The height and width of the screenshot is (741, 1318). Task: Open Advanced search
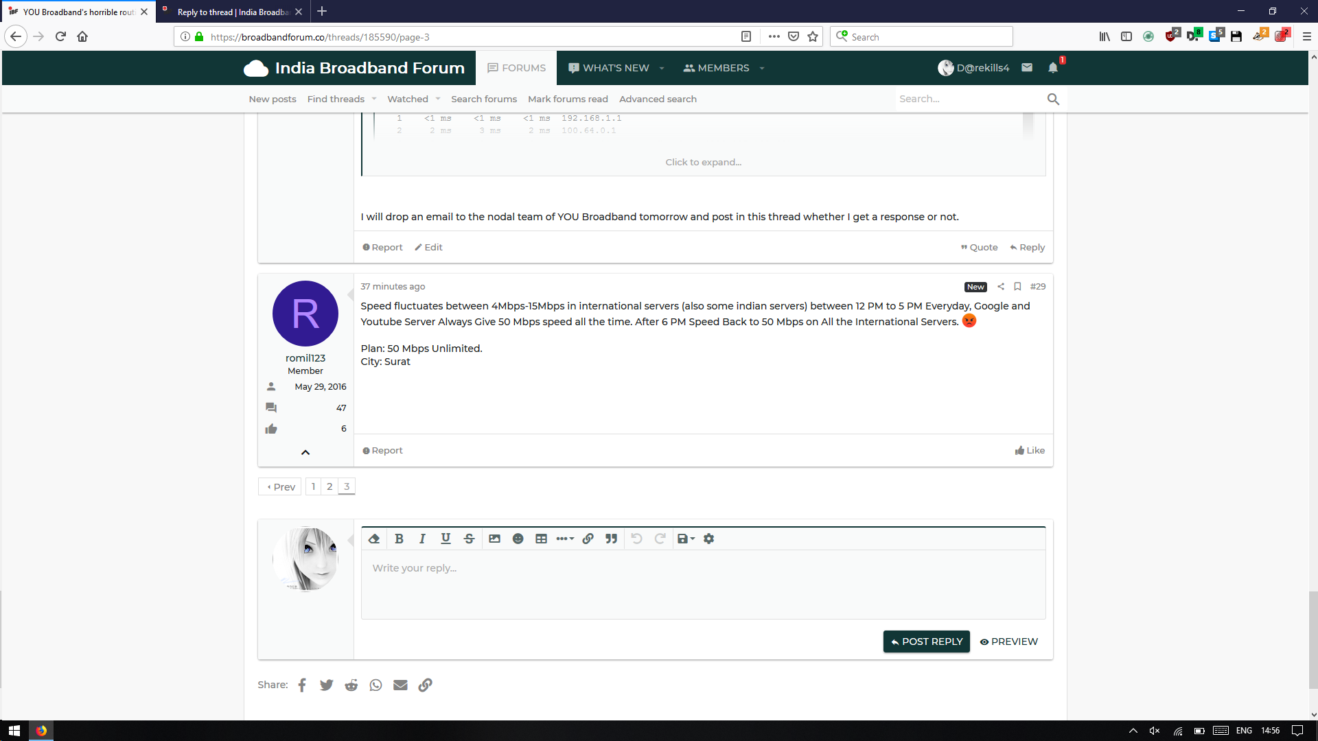coord(658,99)
